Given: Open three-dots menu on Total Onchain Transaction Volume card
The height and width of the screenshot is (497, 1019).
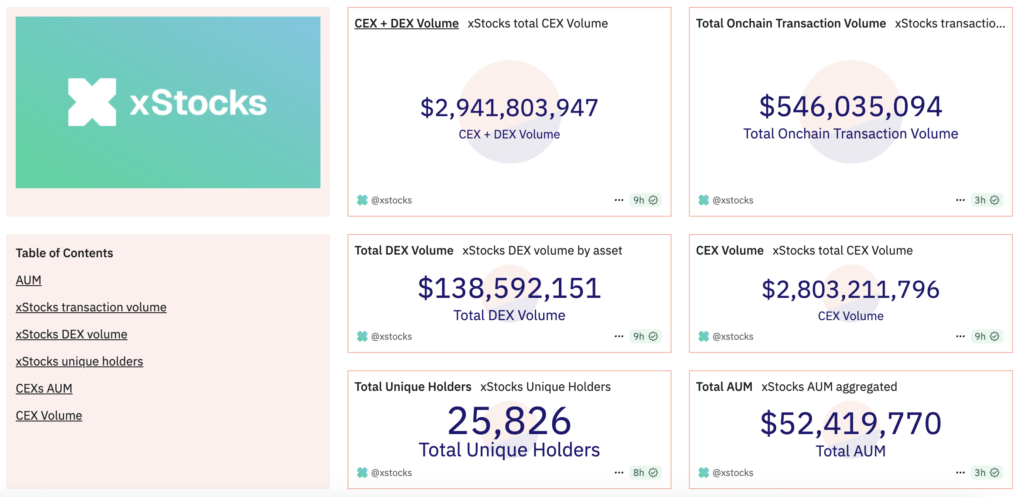Looking at the screenshot, I should coord(960,200).
